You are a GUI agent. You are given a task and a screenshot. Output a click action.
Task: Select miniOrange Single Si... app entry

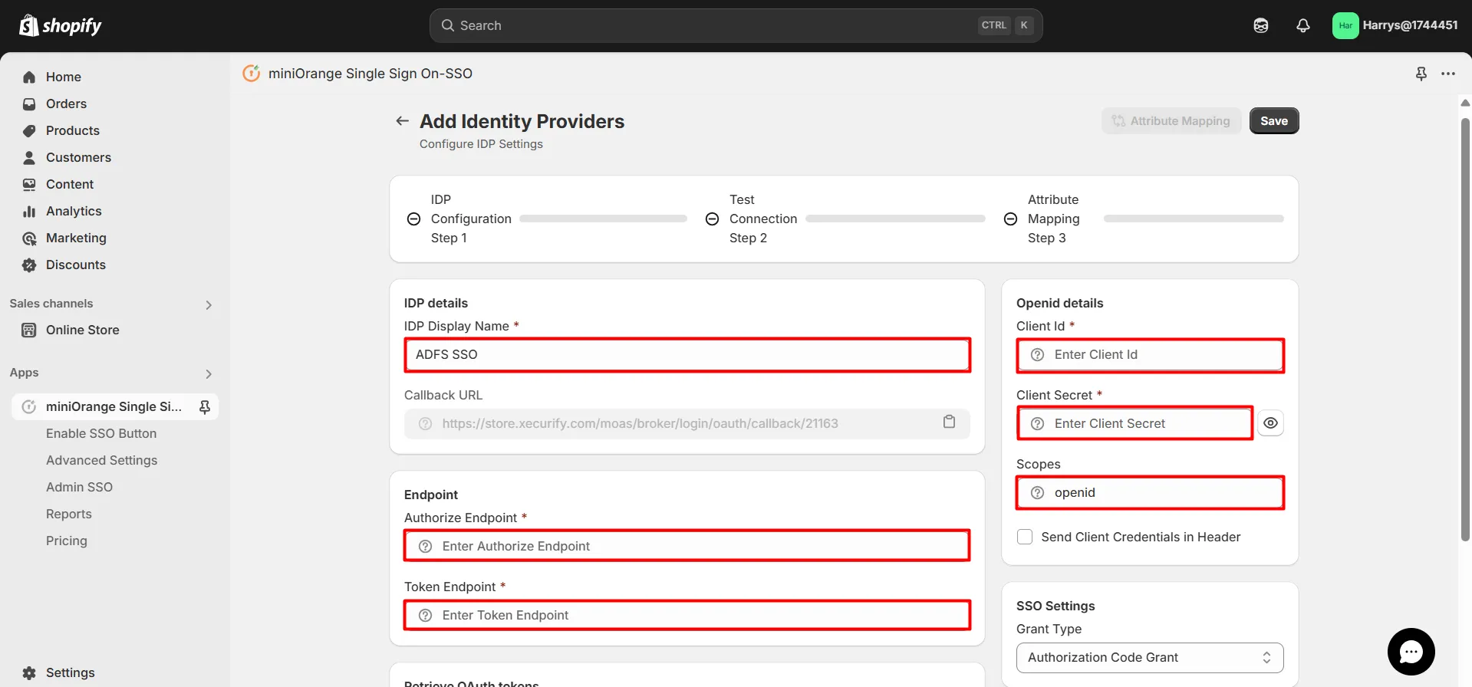click(114, 406)
